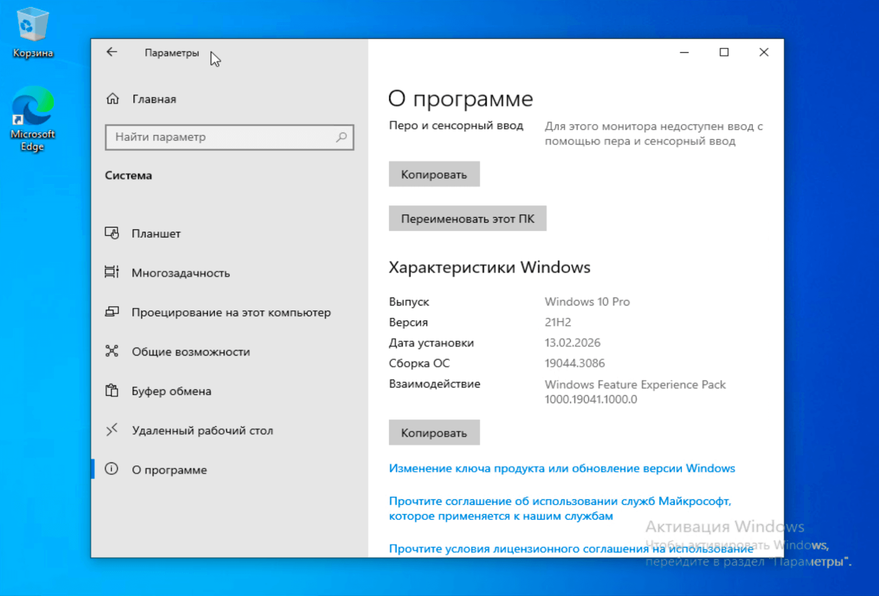Click the Буфер обмена clipboard icon
879x596 pixels.
(112, 391)
